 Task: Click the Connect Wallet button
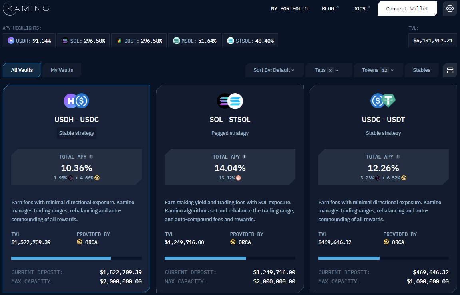coord(407,8)
